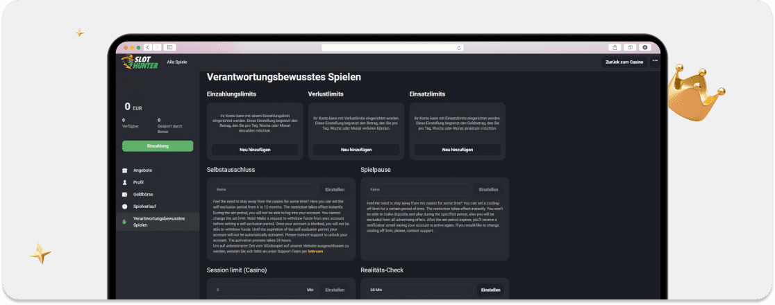This screenshot has height=305, width=775.
Task: Click the Spielverlauf clock icon
Action: [x=124, y=207]
